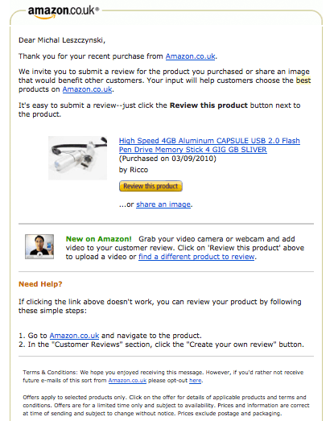This screenshot has width=334, height=421.
Task: Open find a different product to review link
Action: (196, 257)
